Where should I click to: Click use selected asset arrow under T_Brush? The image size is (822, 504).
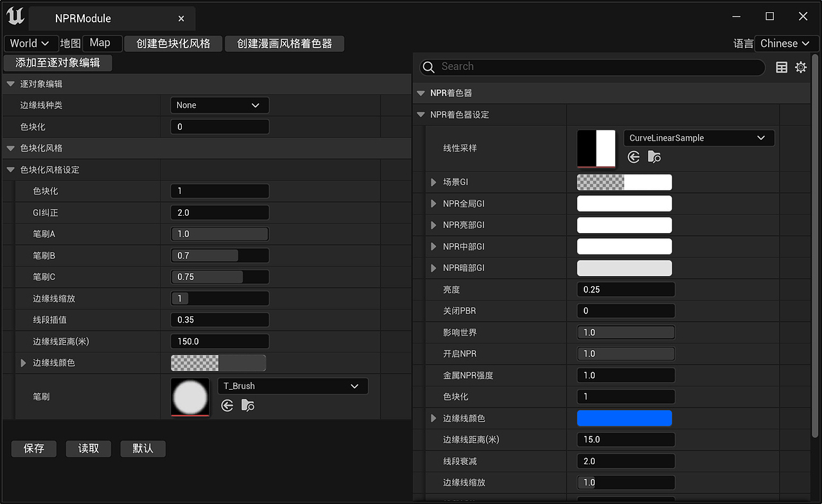pos(227,404)
